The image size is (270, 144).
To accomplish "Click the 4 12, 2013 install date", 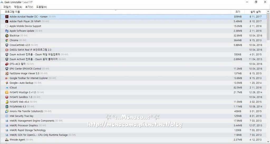I will tap(255, 140).
